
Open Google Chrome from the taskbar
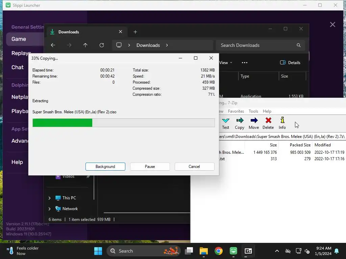(x=219, y=251)
